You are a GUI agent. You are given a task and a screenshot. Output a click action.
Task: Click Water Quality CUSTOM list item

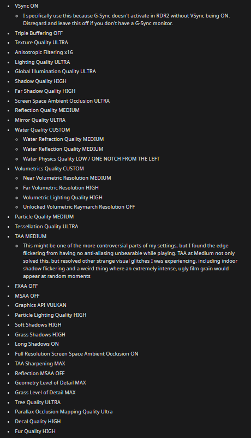pyautogui.click(x=43, y=130)
